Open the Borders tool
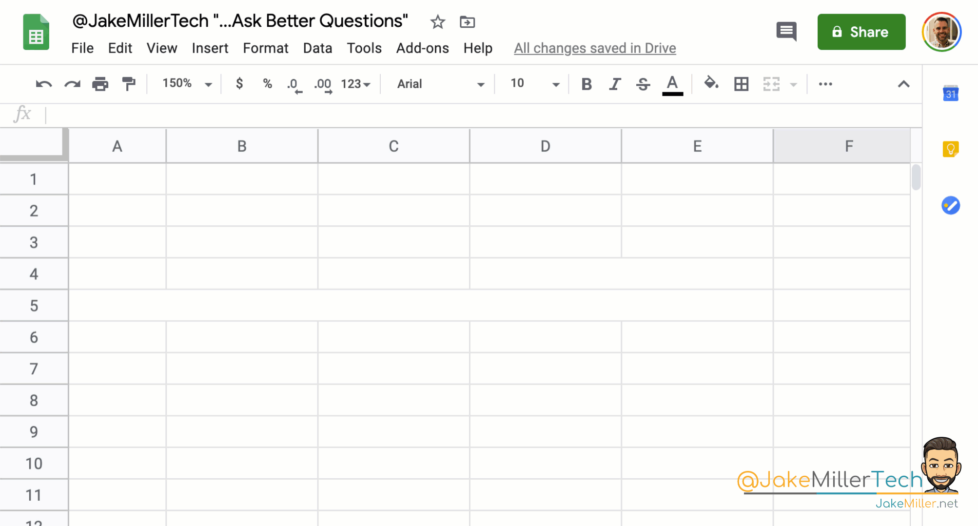 [x=741, y=84]
